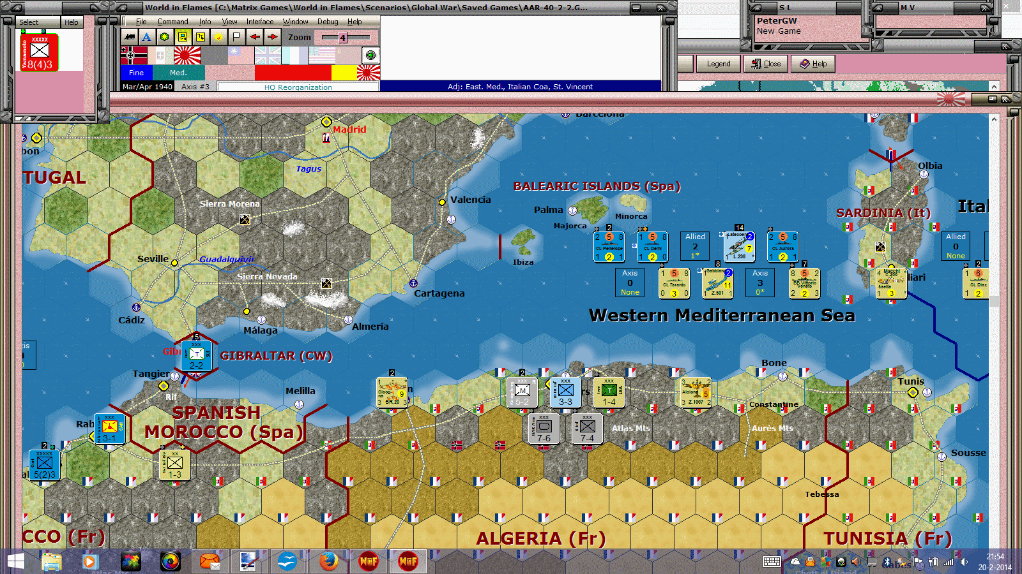The width and height of the screenshot is (1022, 574).
Task: Click the up arrow of the map's vertical scrollbar
Action: click(x=994, y=119)
